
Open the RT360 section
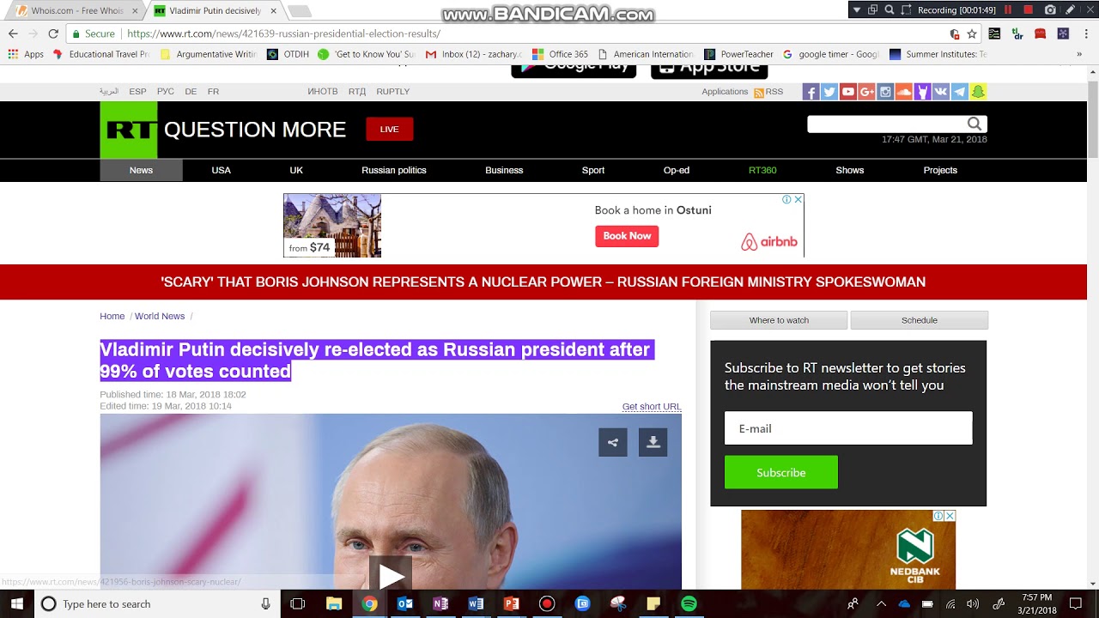[762, 170]
